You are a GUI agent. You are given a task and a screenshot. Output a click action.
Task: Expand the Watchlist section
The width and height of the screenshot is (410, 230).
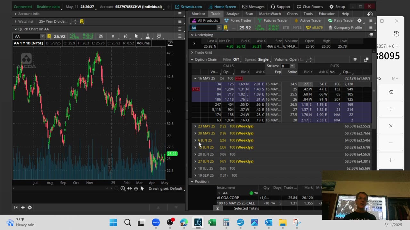coord(15,21)
